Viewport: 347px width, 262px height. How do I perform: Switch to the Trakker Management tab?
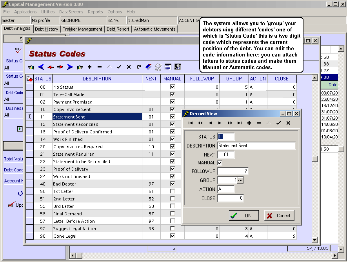[82, 29]
